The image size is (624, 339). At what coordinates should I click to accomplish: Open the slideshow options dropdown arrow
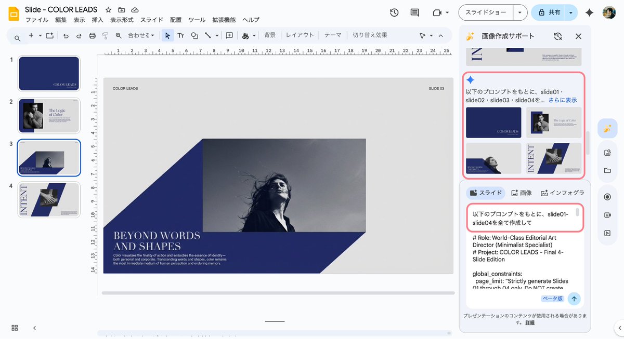point(520,12)
